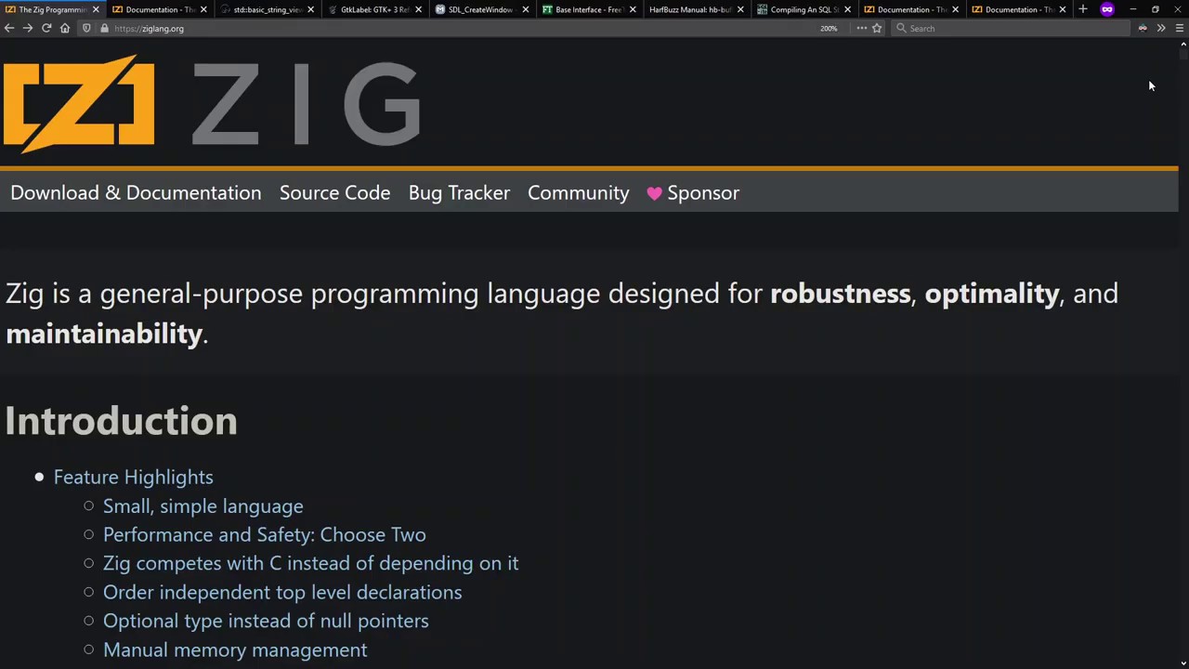
Task: Open 'Optional type instead of null pointers' link
Action: point(266,622)
